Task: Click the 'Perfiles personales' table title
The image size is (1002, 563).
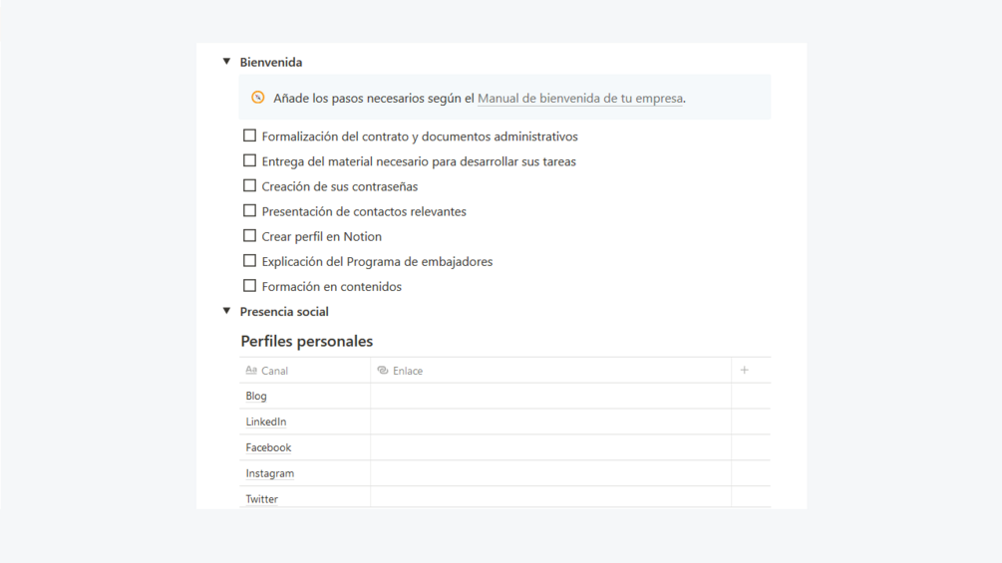Action: [x=306, y=341]
